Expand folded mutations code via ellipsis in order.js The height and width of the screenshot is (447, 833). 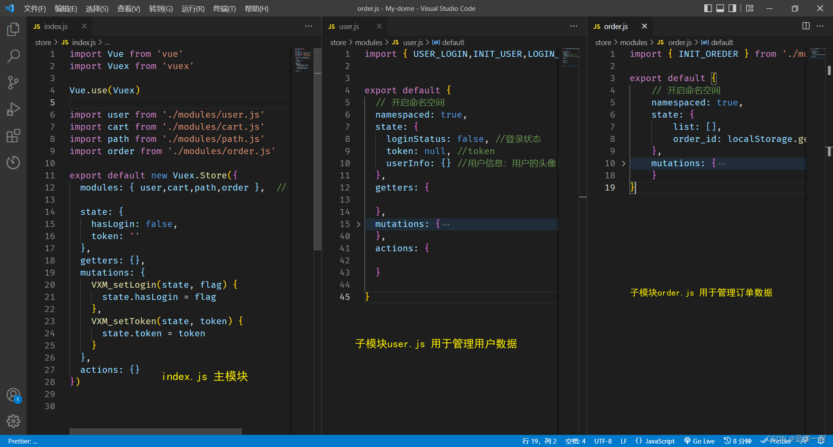721,163
